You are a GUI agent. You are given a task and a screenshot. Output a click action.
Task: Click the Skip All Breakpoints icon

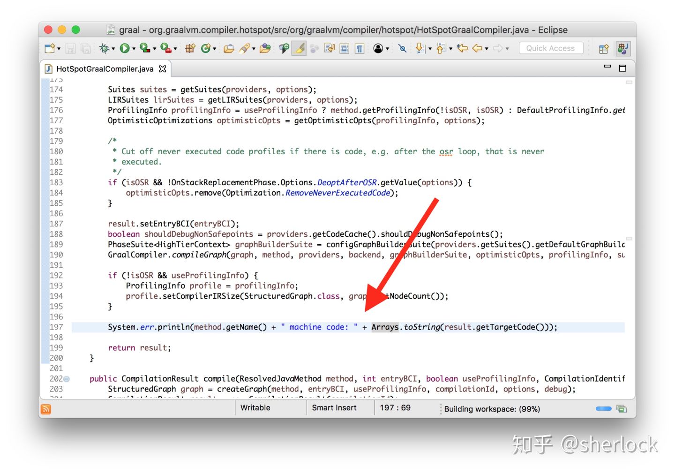pyautogui.click(x=402, y=48)
